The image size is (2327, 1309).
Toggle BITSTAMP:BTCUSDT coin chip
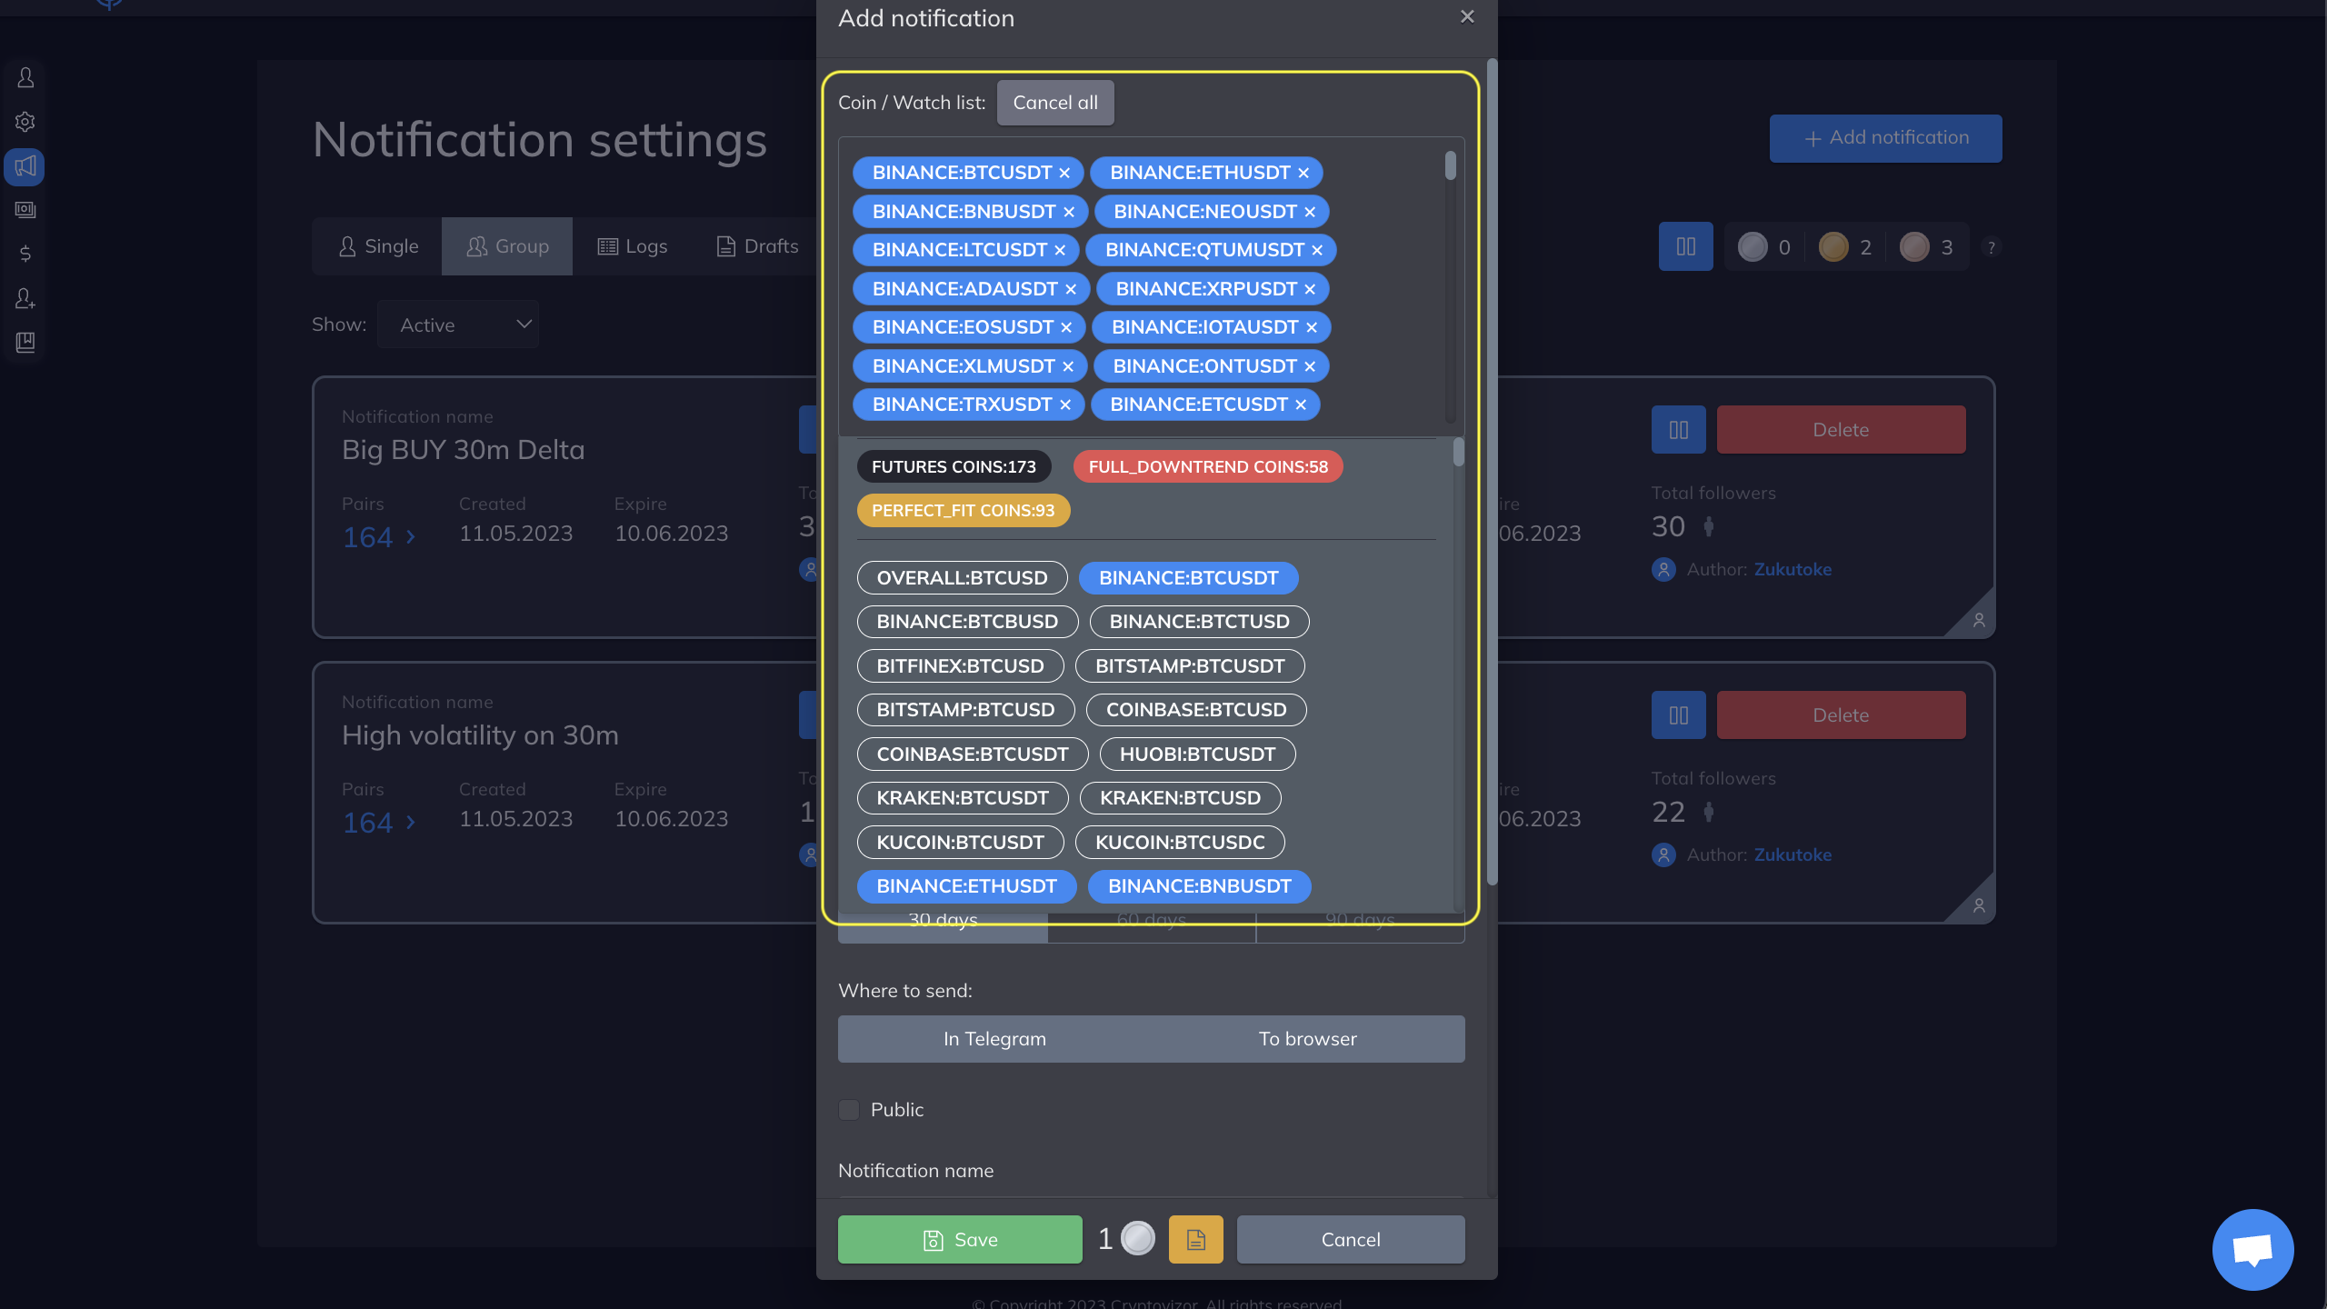(x=1190, y=666)
